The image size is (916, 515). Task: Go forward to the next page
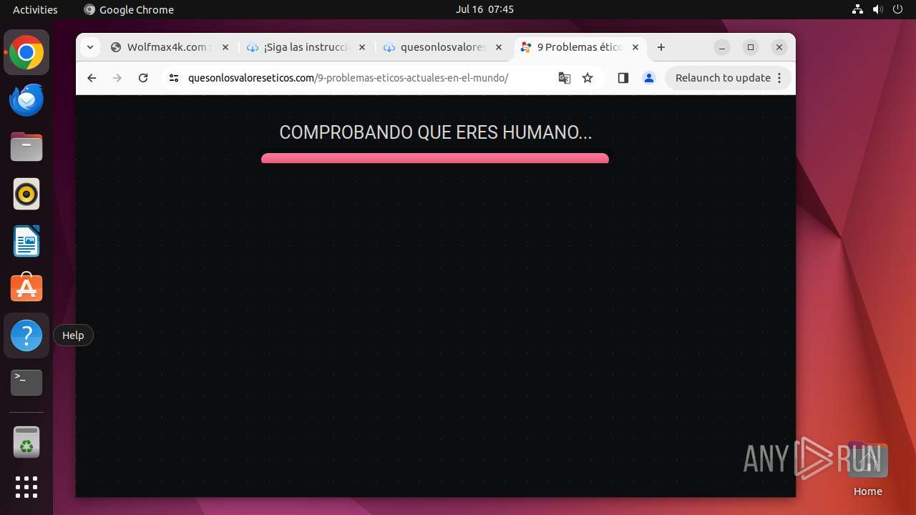pyautogui.click(x=117, y=78)
